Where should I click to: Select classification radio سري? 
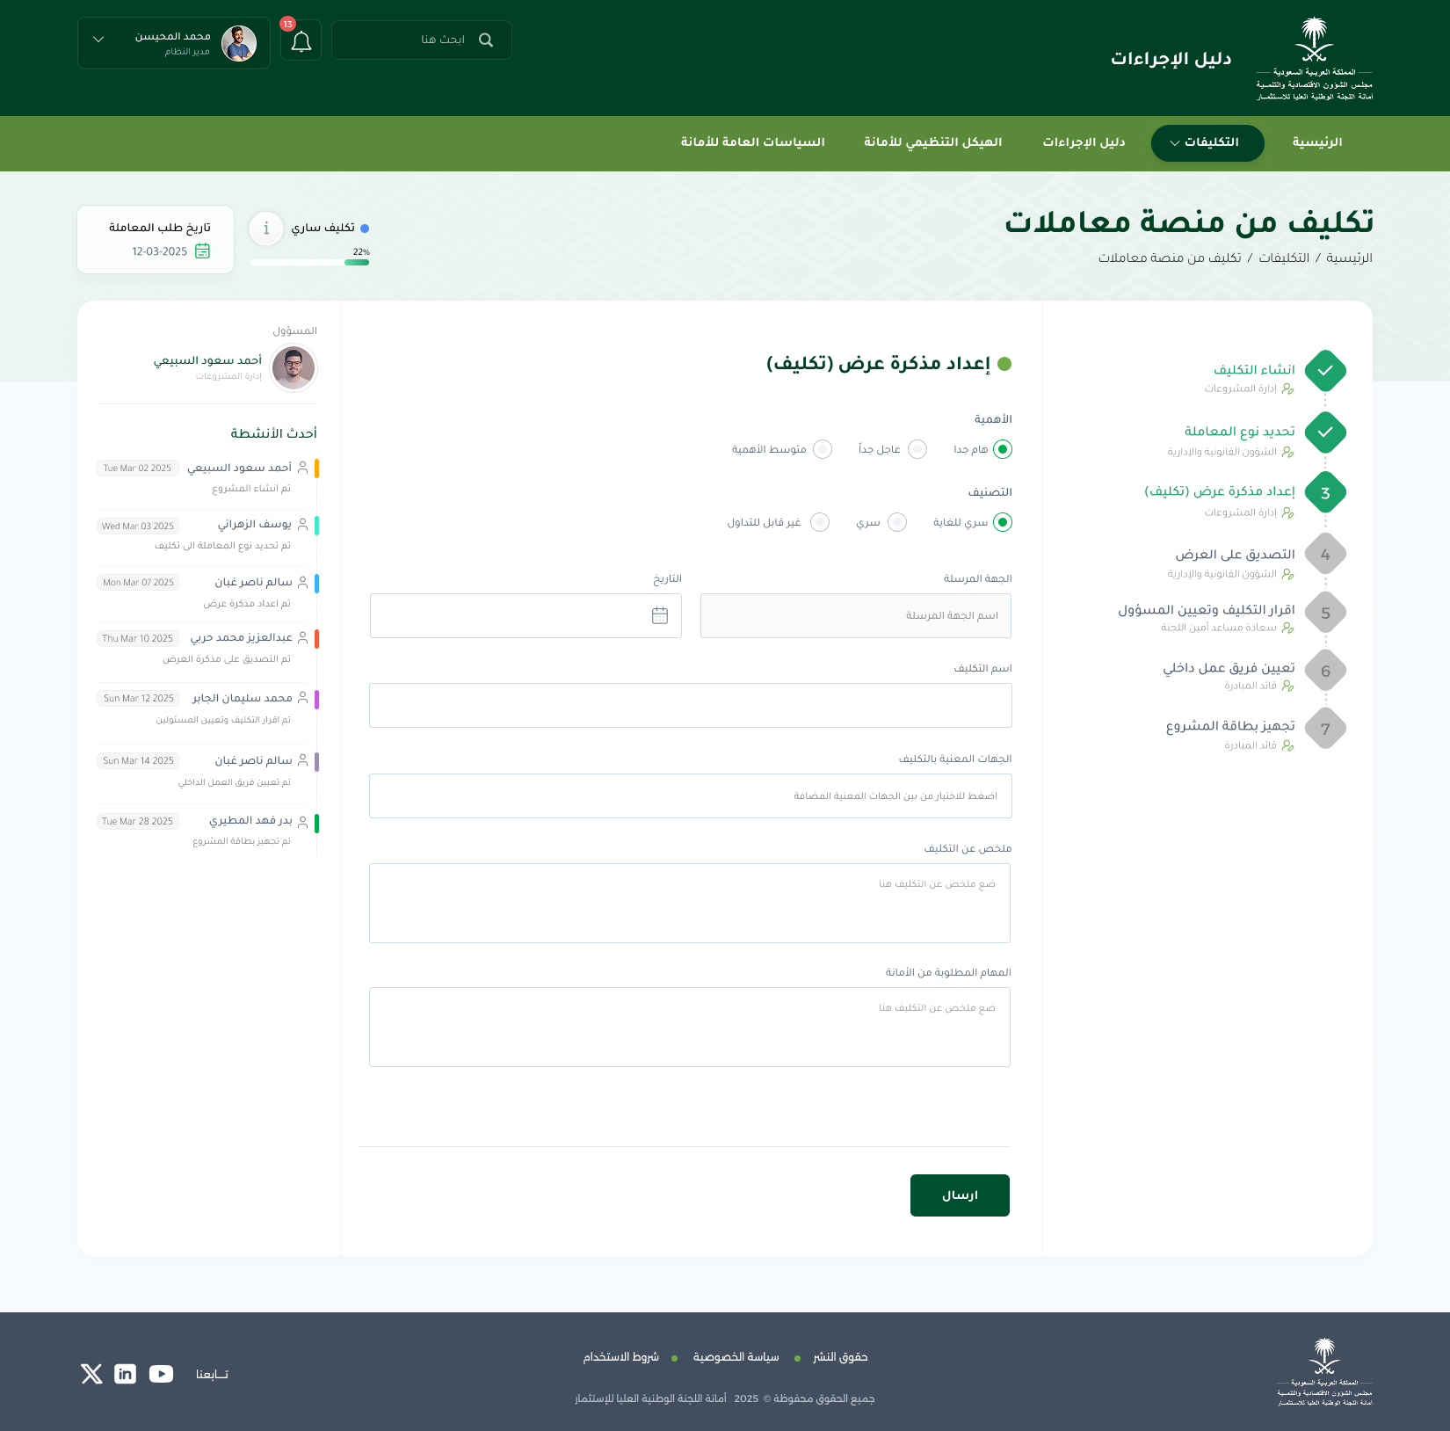point(897,522)
